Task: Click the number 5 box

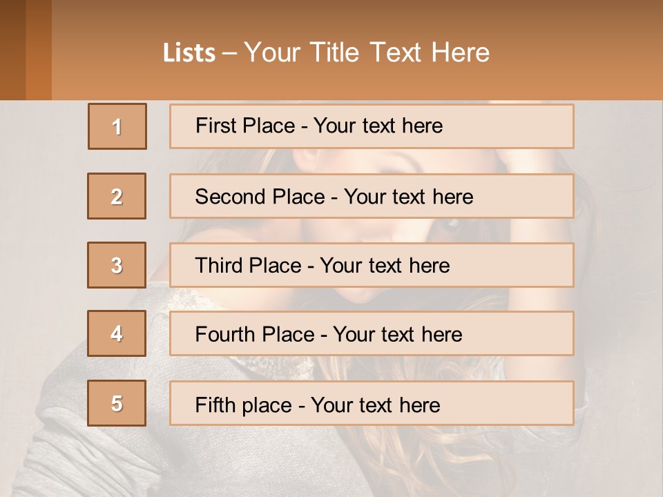Action: [117, 403]
